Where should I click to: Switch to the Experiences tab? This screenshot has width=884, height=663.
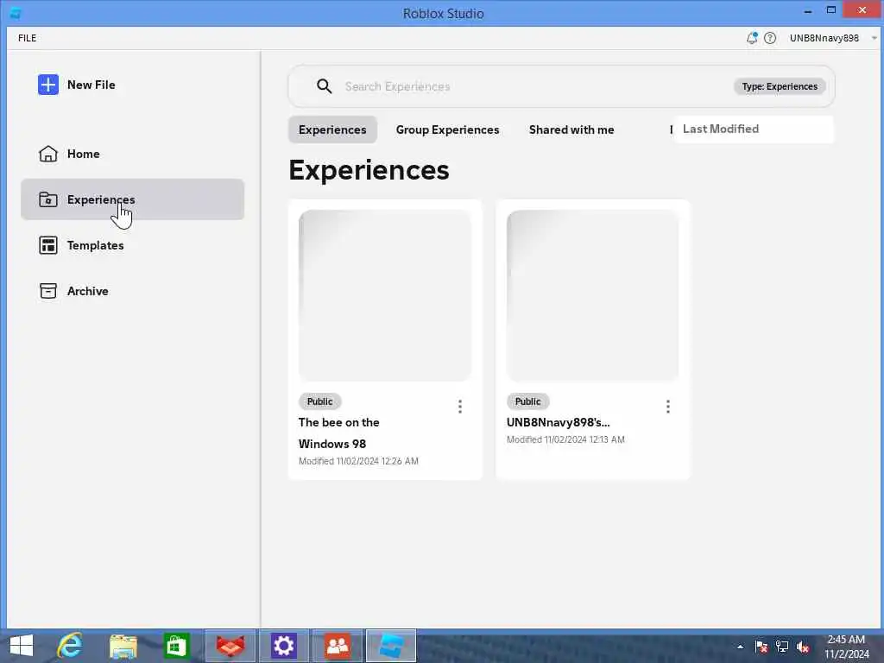coord(332,129)
